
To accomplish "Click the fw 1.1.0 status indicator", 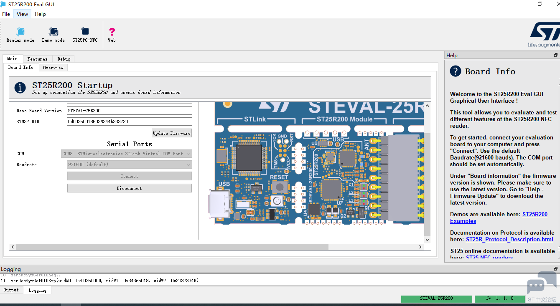I will click(499, 298).
